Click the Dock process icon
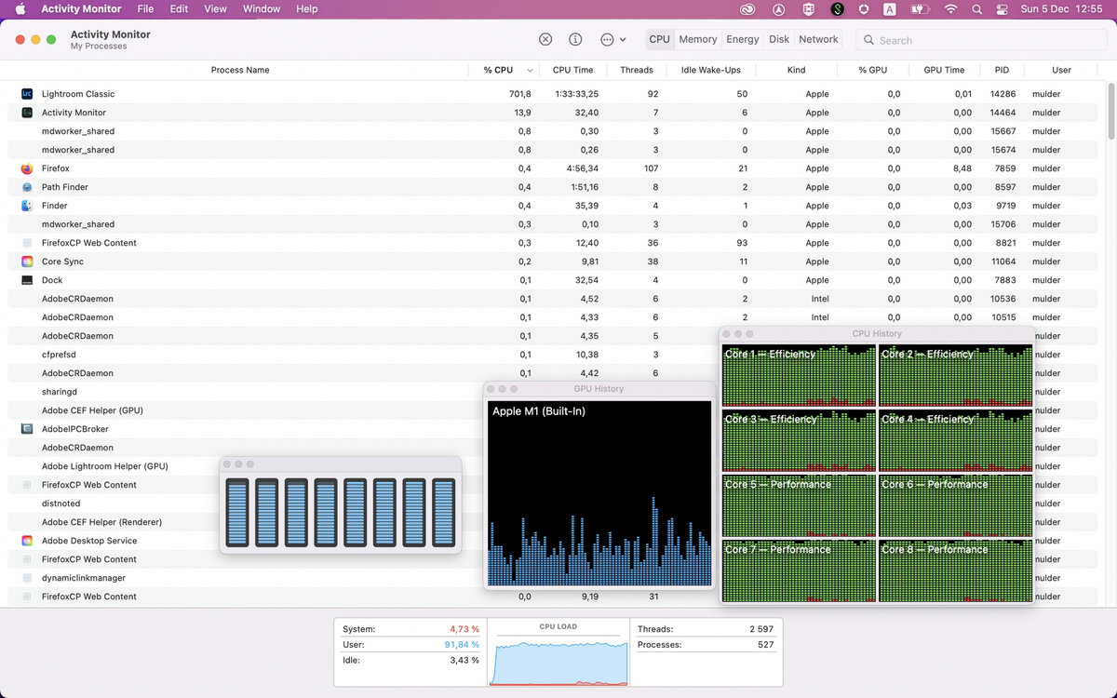The height and width of the screenshot is (698, 1117). 27,280
